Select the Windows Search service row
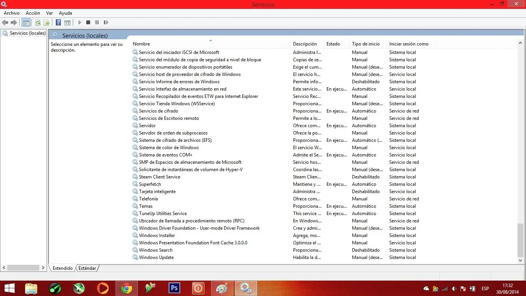The height and width of the screenshot is (296, 526). pyautogui.click(x=283, y=250)
